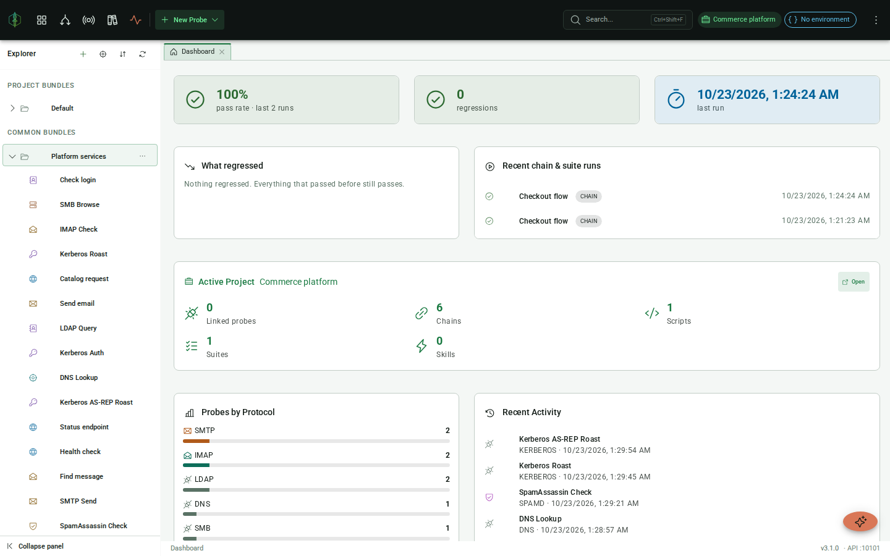Open the No environment selector
The width and height of the screenshot is (890, 556).
(820, 20)
